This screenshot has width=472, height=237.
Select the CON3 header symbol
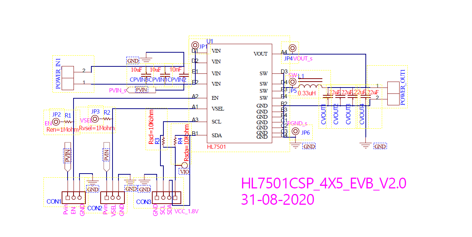[166, 198]
